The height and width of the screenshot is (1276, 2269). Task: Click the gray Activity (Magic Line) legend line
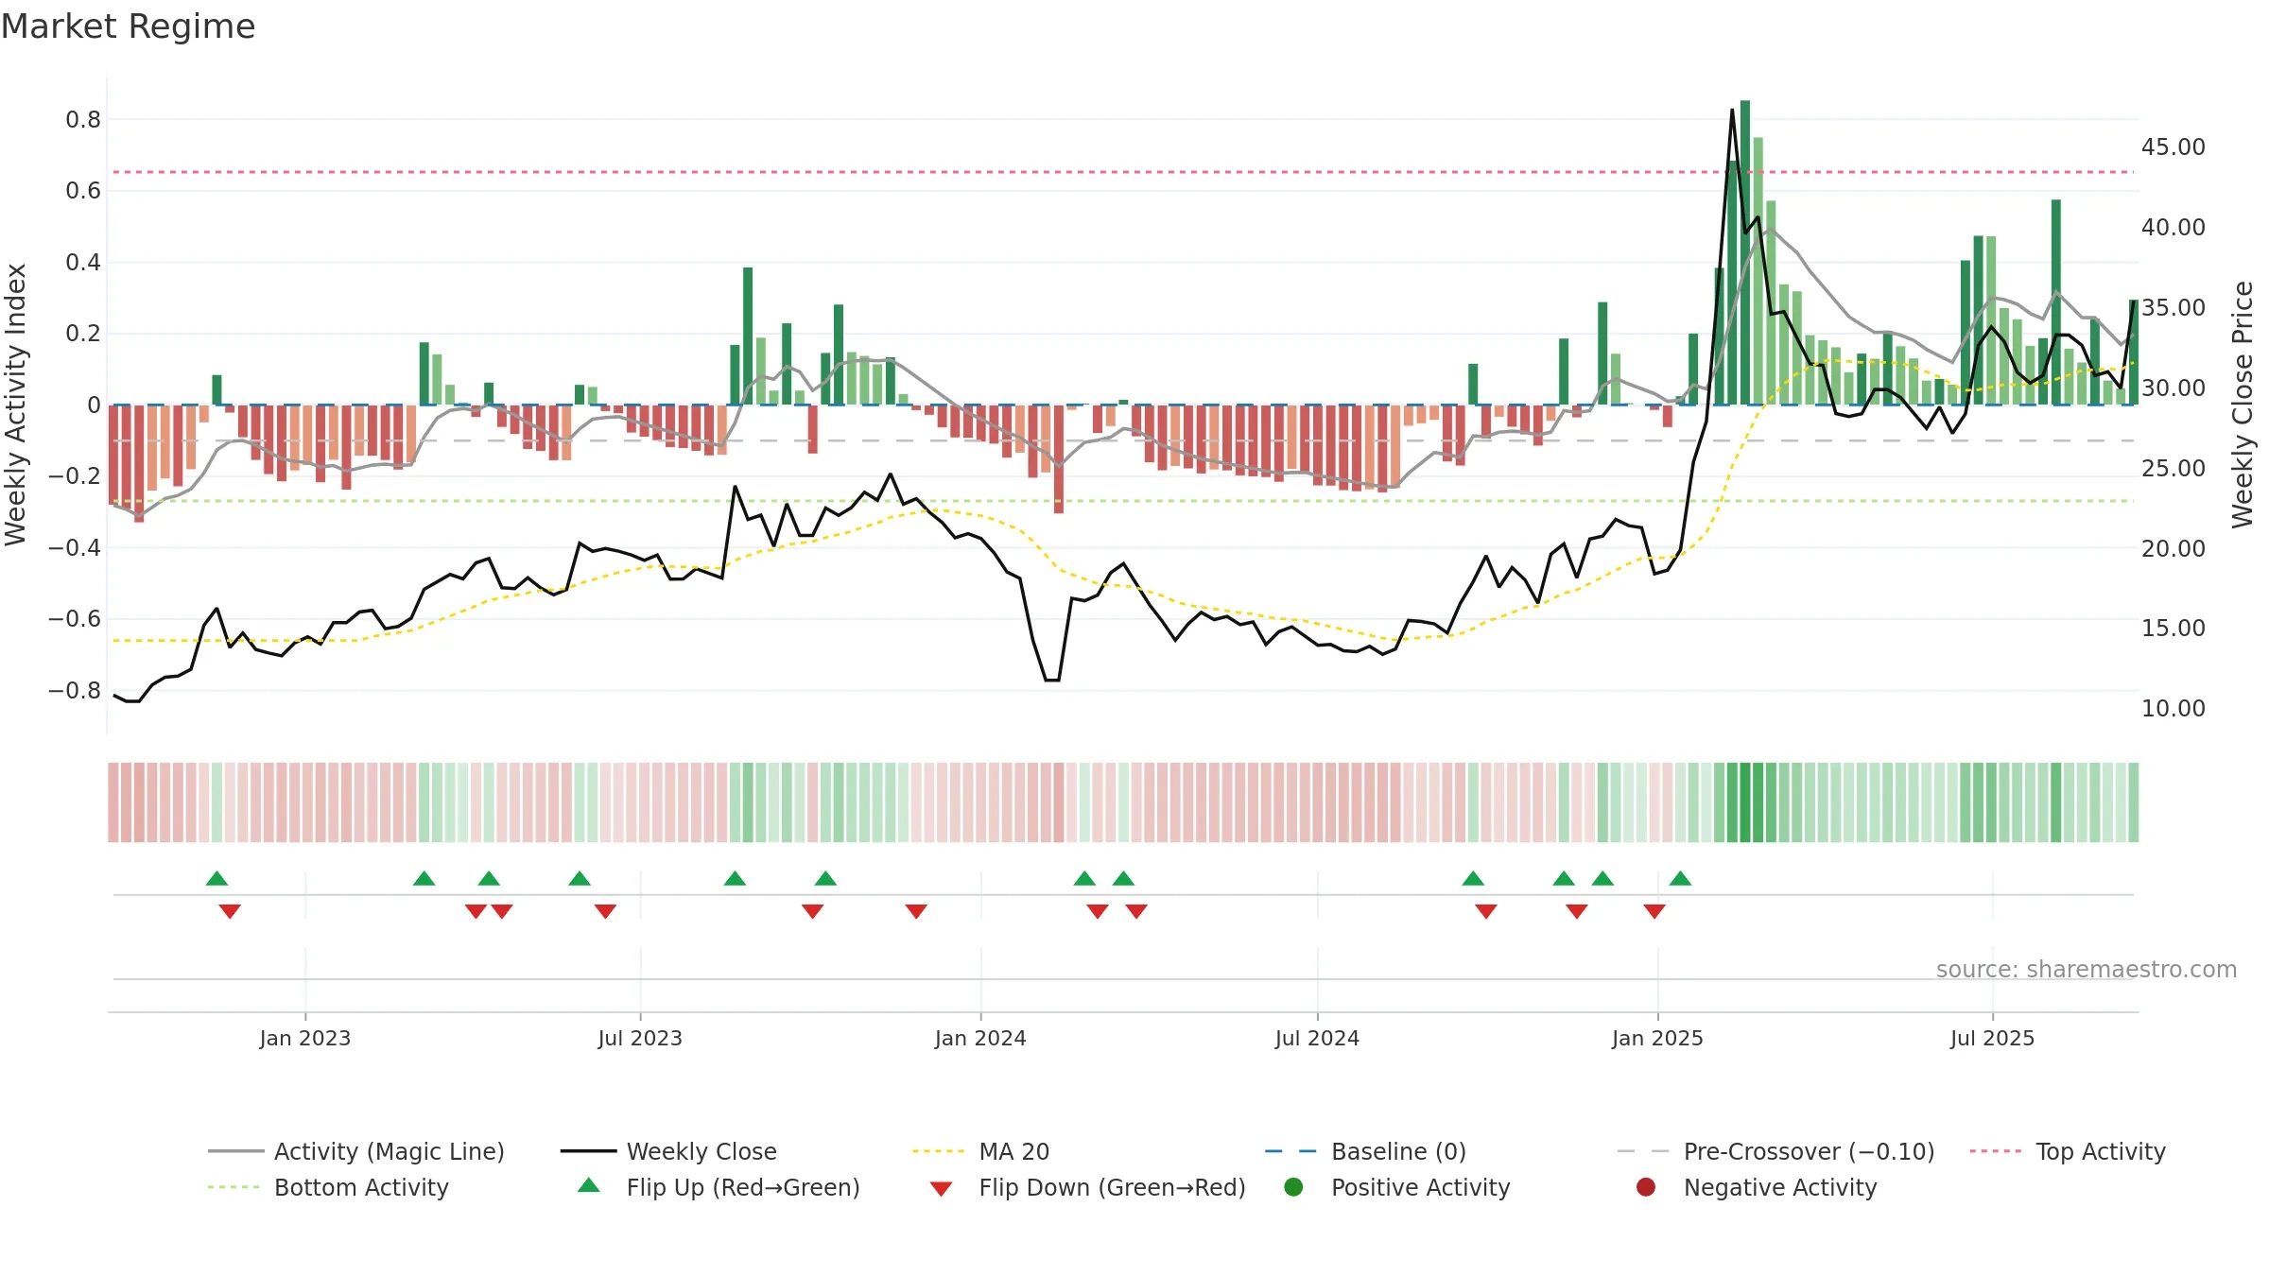click(235, 1151)
